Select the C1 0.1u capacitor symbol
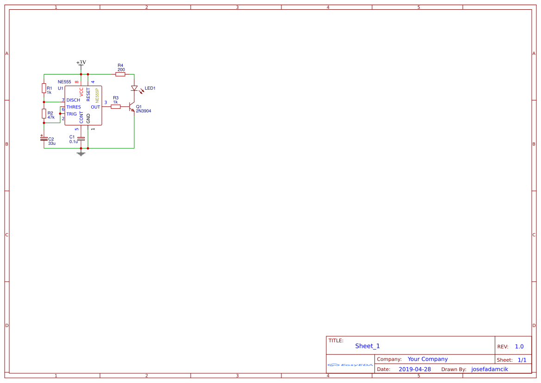Viewport: 541px width, 383px height. point(81,139)
